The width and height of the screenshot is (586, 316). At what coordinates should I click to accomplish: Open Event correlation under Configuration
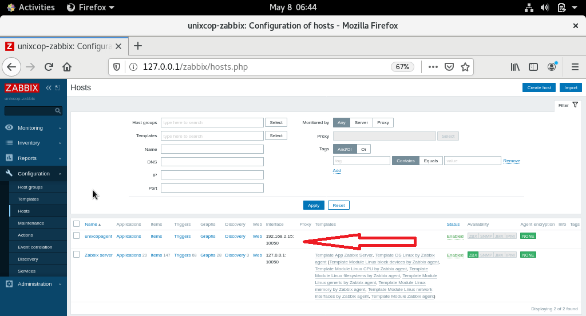(x=35, y=247)
